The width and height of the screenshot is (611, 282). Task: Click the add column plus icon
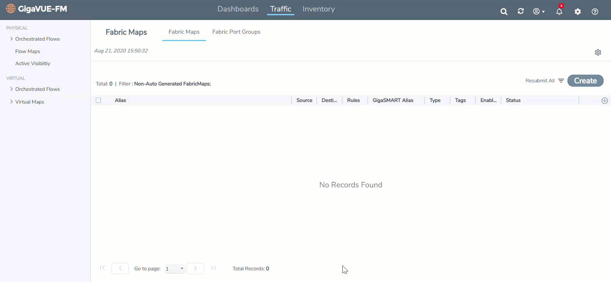point(605,101)
